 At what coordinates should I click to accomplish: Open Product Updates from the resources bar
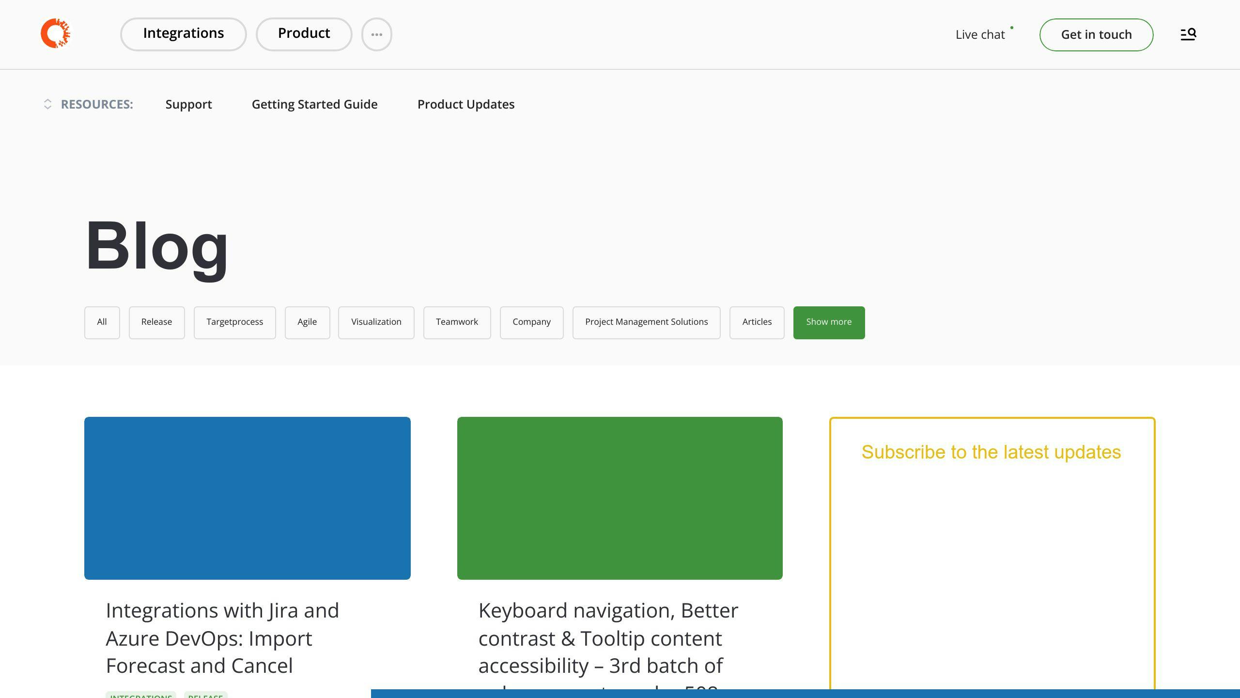pos(466,104)
